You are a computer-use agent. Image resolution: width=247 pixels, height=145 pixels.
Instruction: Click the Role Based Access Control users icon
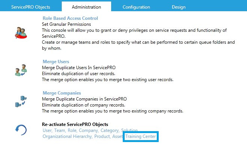click(21, 33)
